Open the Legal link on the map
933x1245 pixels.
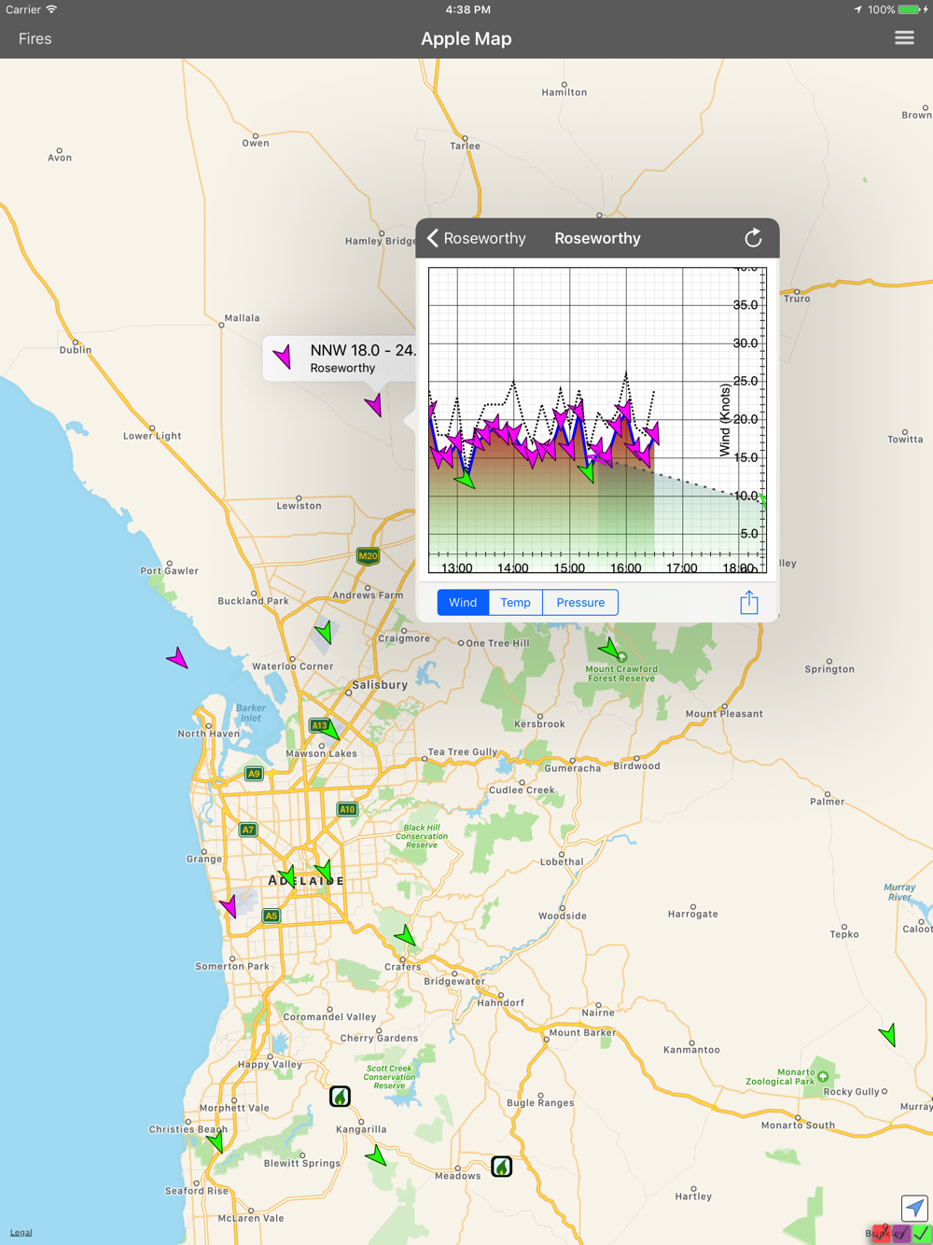point(21,1233)
